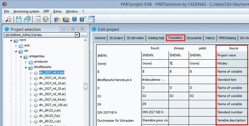Click the PARTproject application logo icon
249x126 pixels.
pos(5,4)
